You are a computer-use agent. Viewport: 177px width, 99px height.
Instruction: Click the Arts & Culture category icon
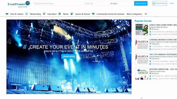[x=7, y=14]
